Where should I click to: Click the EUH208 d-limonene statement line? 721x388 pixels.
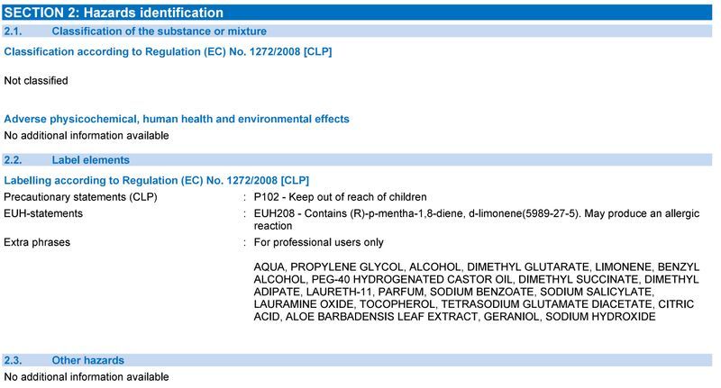tap(477, 213)
